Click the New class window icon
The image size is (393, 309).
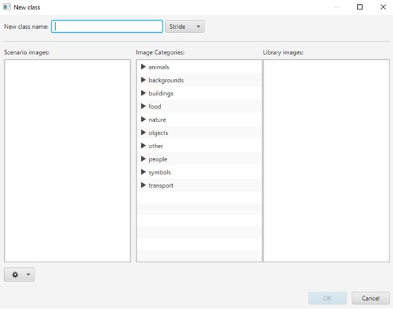coord(6,7)
